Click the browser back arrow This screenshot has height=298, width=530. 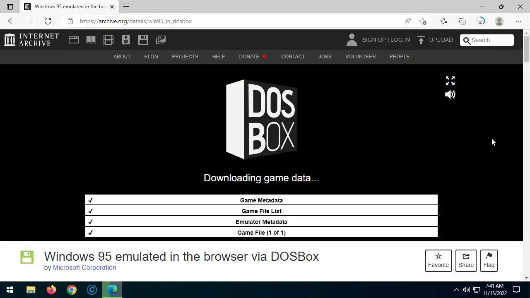click(x=12, y=21)
